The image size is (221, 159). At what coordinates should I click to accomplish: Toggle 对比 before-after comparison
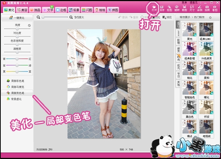coord(156,17)
